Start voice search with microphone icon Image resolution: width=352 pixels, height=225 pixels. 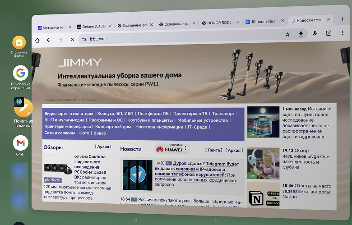tap(315, 33)
